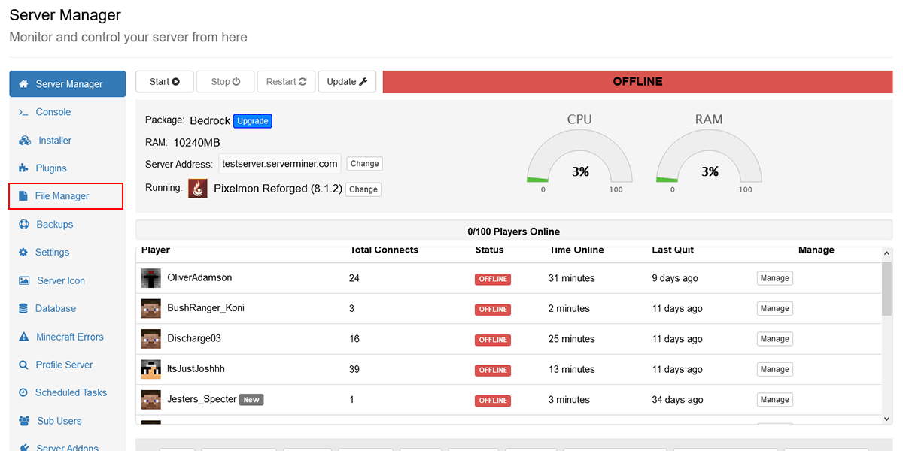This screenshot has width=903, height=451.
Task: Click the Backups lifebuoy icon
Action: point(23,224)
